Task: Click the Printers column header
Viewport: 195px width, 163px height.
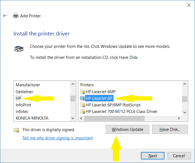Action: (x=87, y=85)
